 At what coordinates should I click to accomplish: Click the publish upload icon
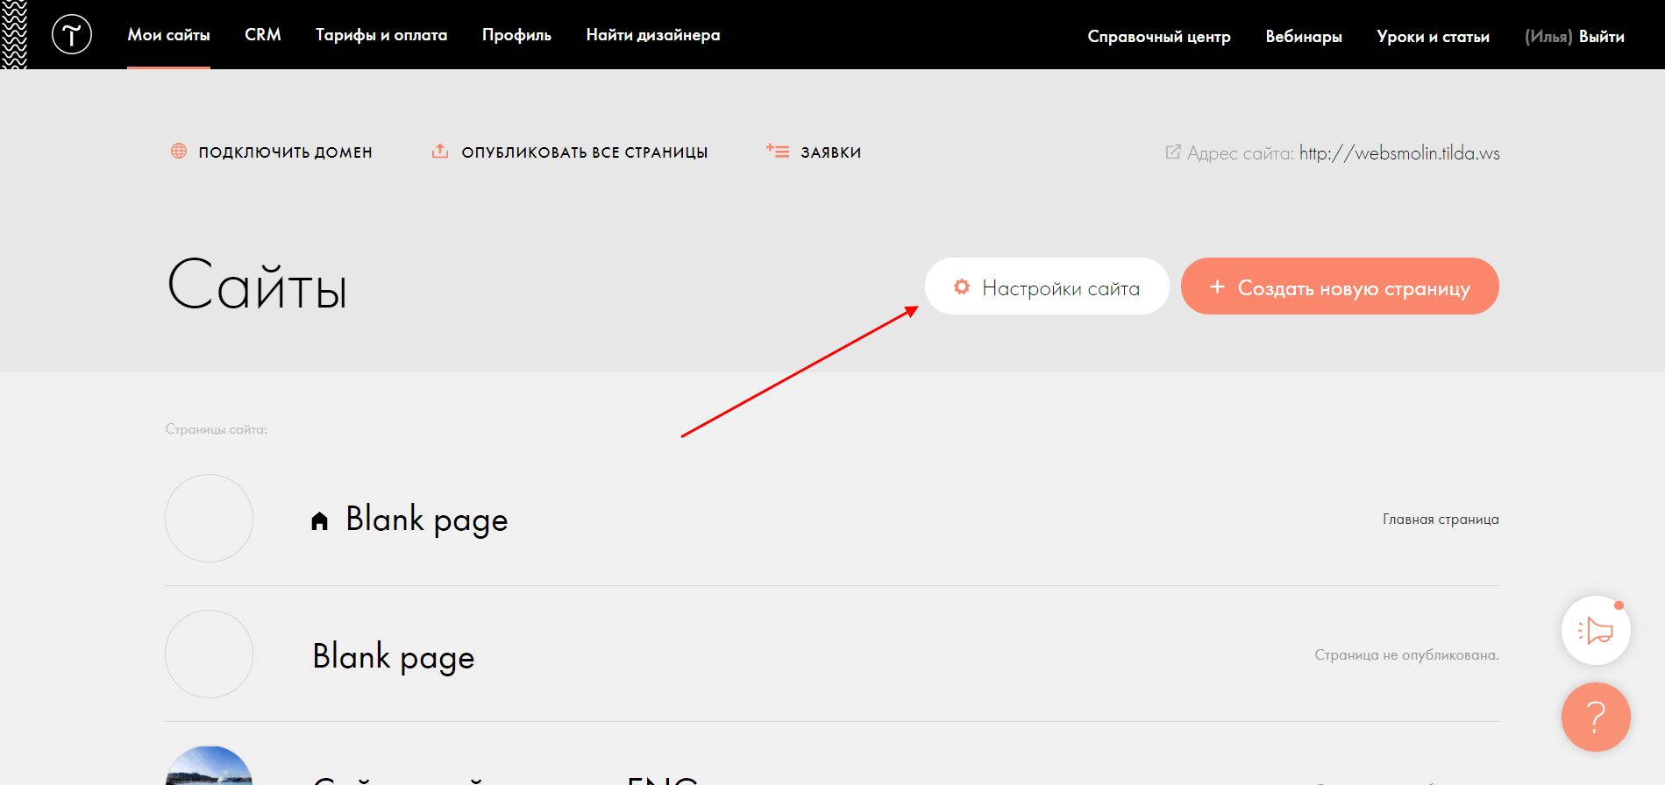[440, 152]
